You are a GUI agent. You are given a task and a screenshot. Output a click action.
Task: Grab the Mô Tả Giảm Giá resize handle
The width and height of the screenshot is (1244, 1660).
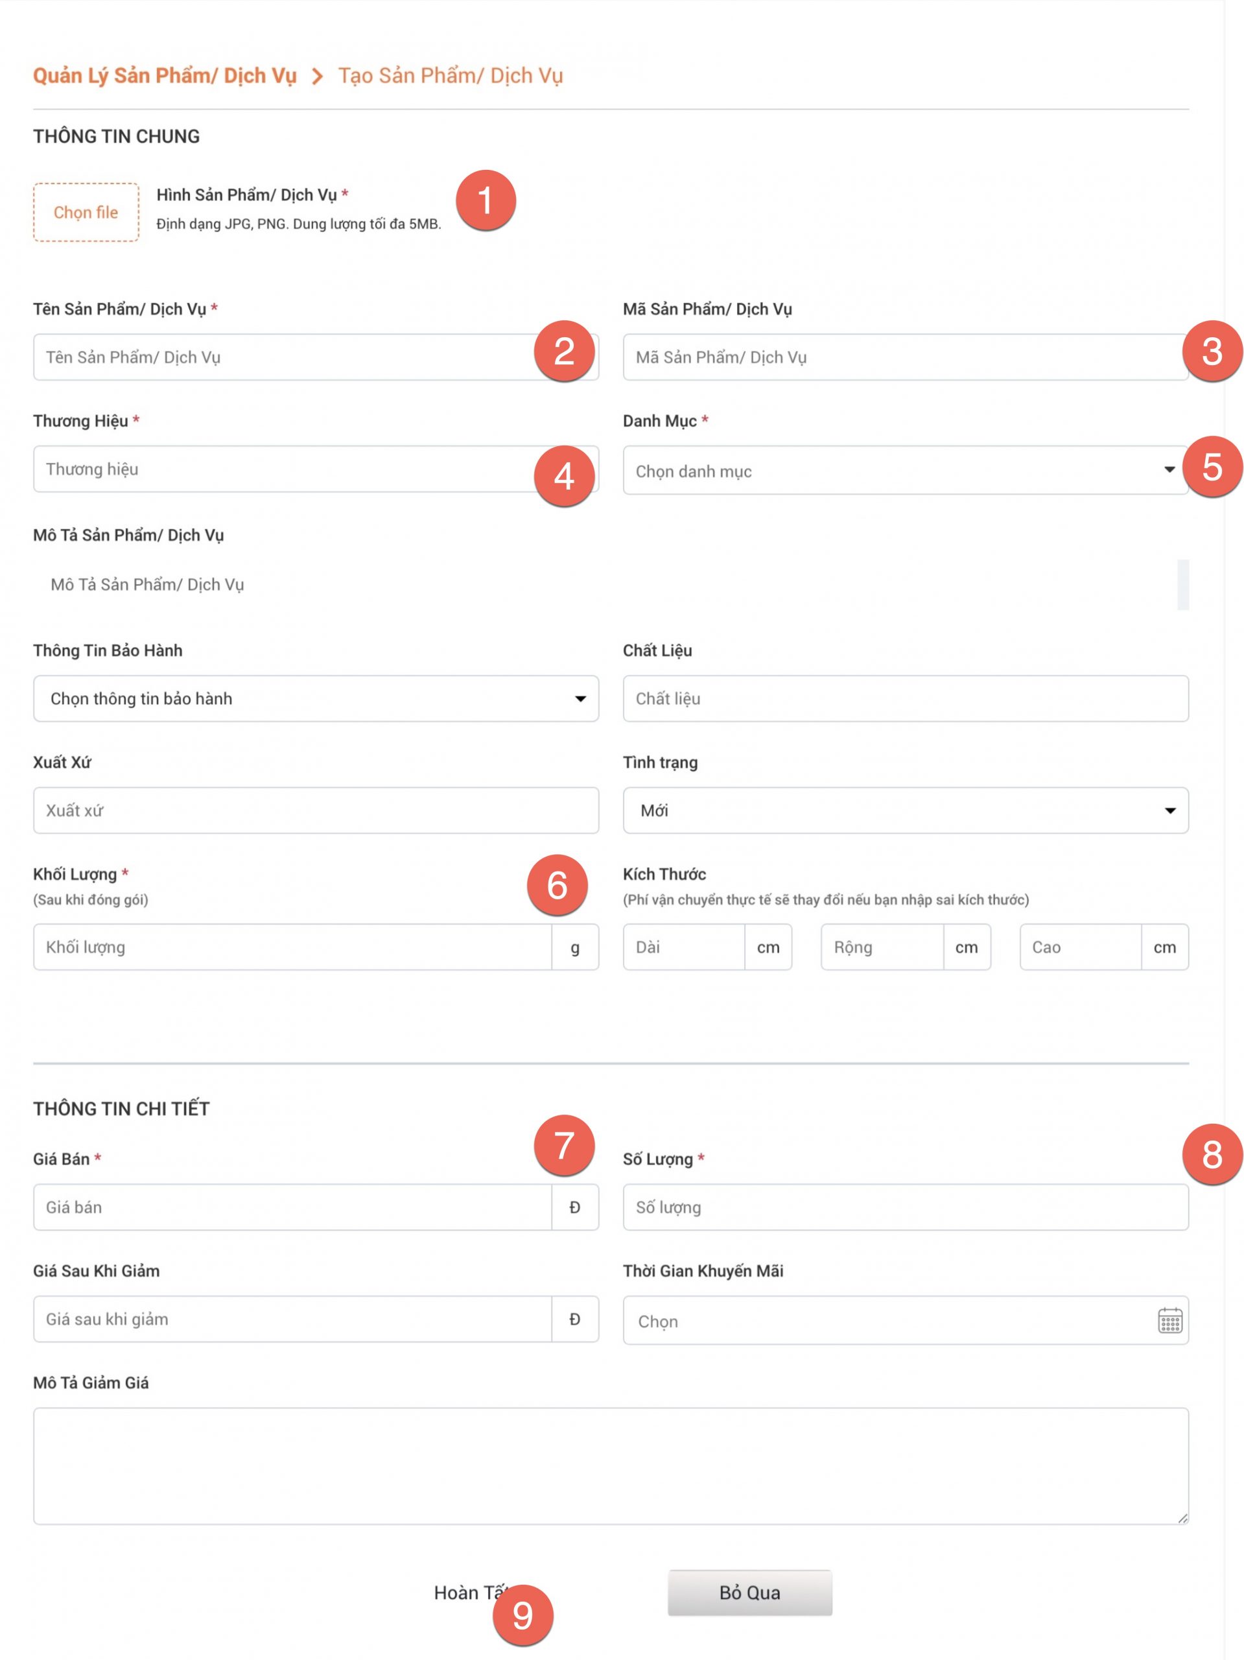[1182, 1517]
